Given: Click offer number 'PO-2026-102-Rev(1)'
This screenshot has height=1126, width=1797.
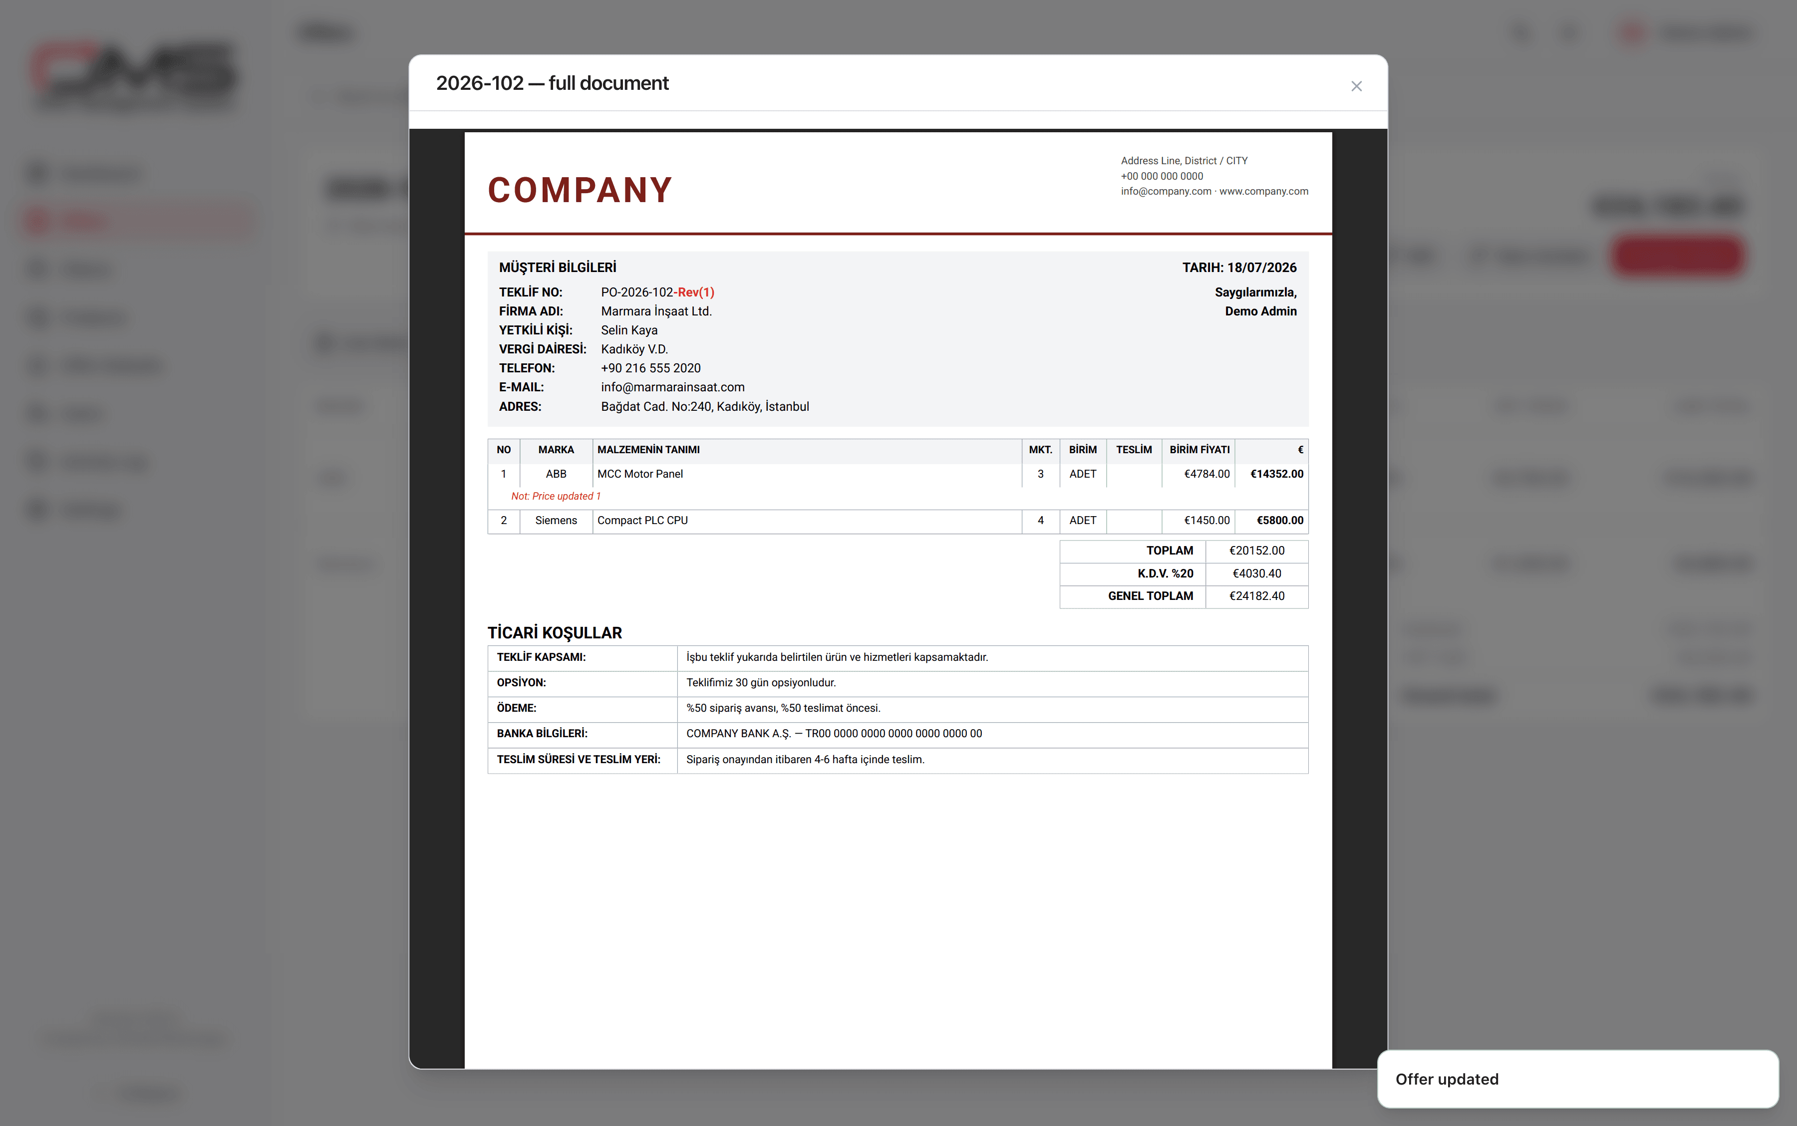Looking at the screenshot, I should point(657,292).
